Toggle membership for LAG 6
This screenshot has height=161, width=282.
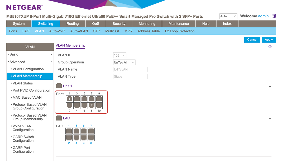[x=84, y=138]
